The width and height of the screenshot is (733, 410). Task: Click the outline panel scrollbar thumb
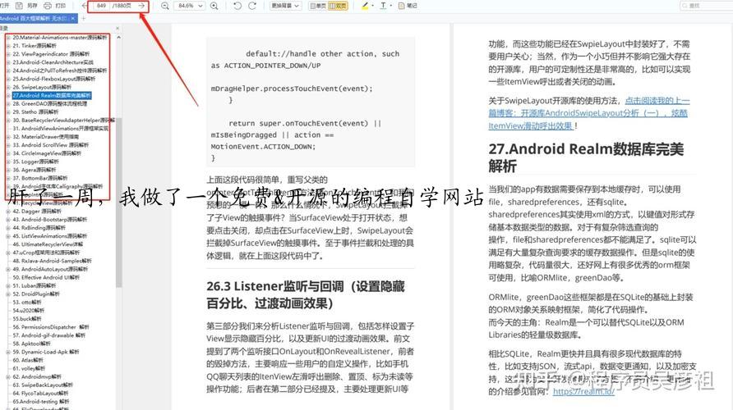[118, 202]
